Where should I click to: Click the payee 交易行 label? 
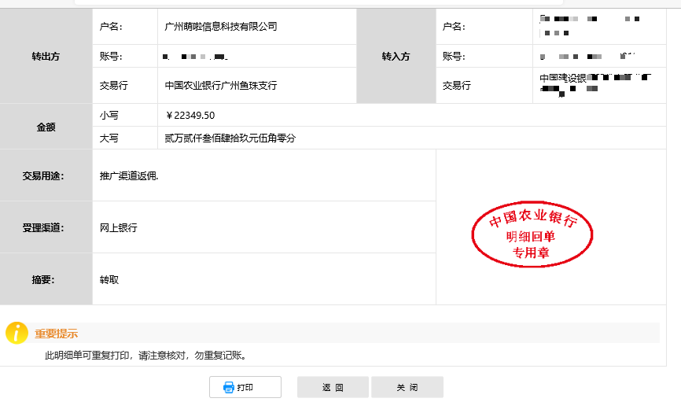point(457,86)
